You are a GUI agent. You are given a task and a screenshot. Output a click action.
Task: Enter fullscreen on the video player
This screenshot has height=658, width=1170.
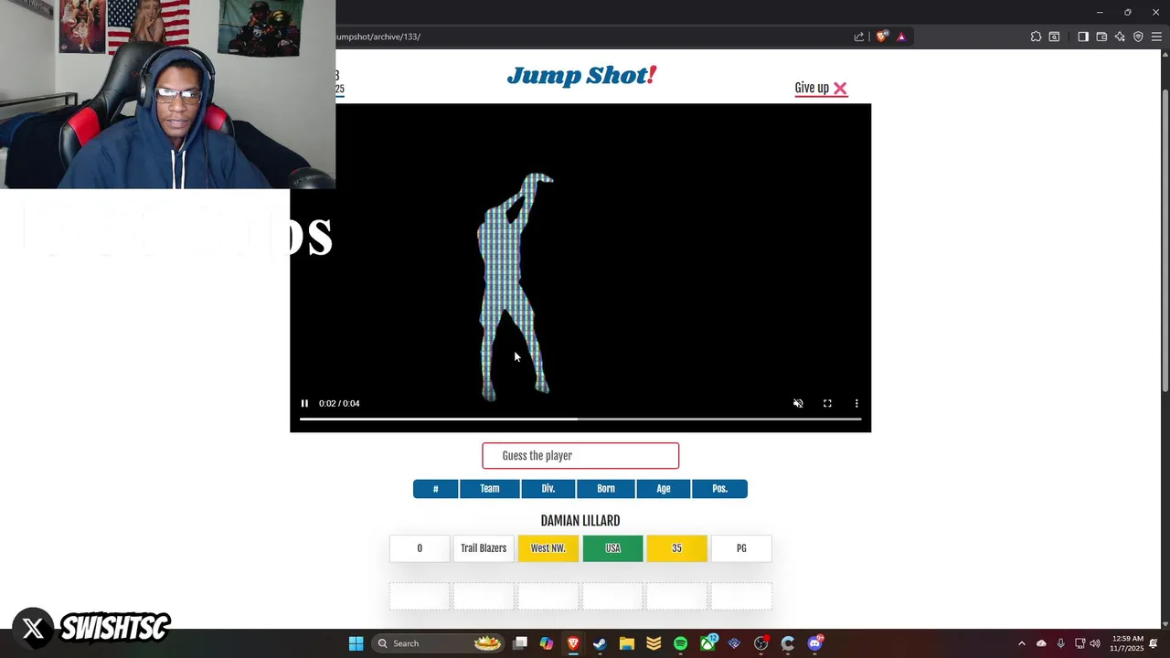click(827, 403)
